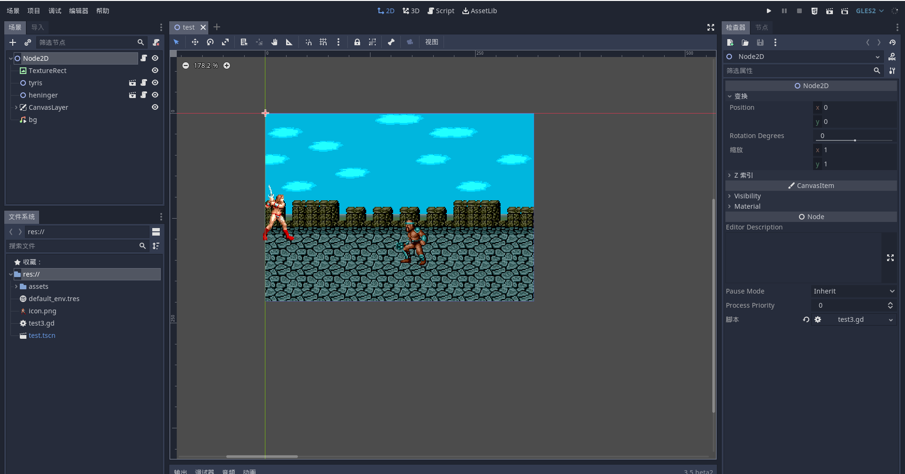This screenshot has height=474, width=905.
Task: Switch to the 3D workspace
Action: click(x=411, y=11)
